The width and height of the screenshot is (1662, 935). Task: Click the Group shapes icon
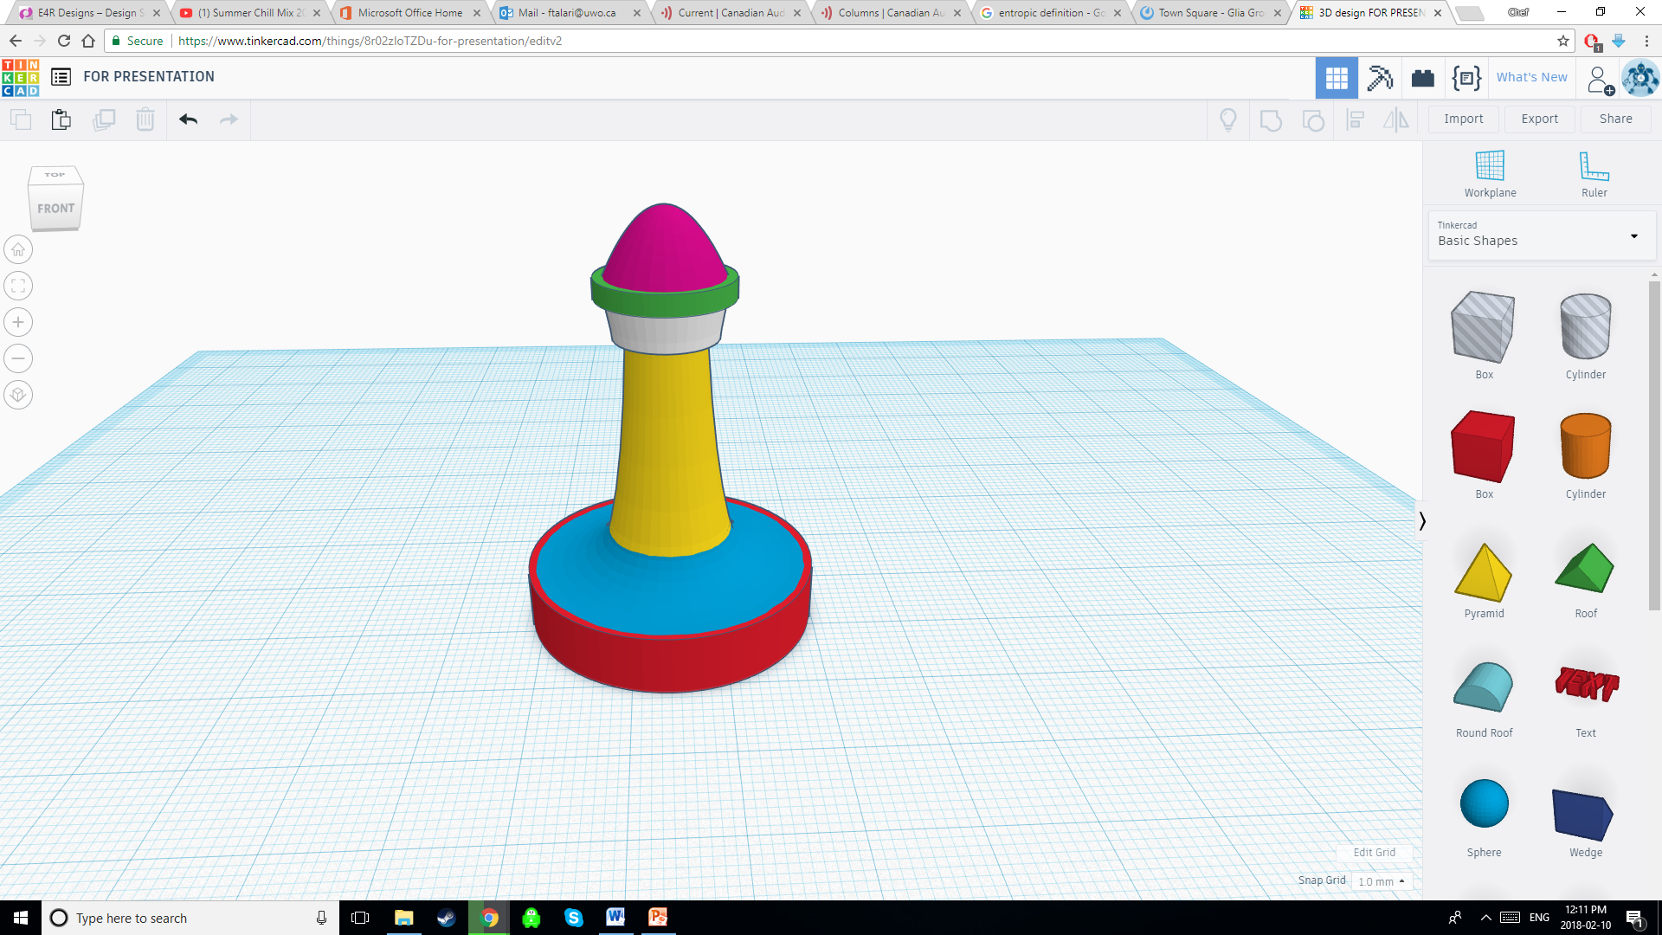point(1271,119)
